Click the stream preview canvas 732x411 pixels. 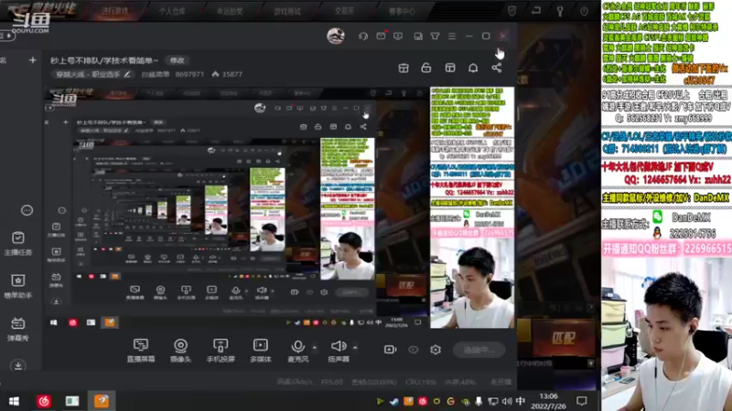(x=280, y=207)
